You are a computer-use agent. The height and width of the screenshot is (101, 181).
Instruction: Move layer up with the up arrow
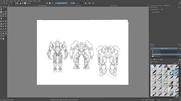tap(159, 59)
